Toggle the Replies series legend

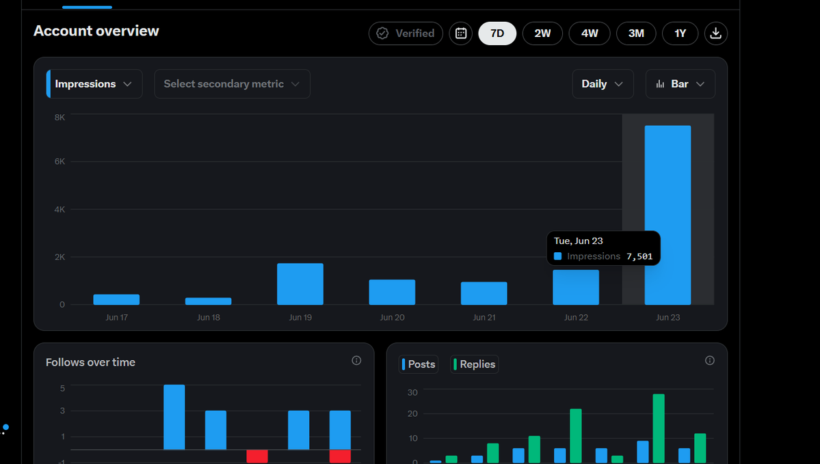point(475,364)
